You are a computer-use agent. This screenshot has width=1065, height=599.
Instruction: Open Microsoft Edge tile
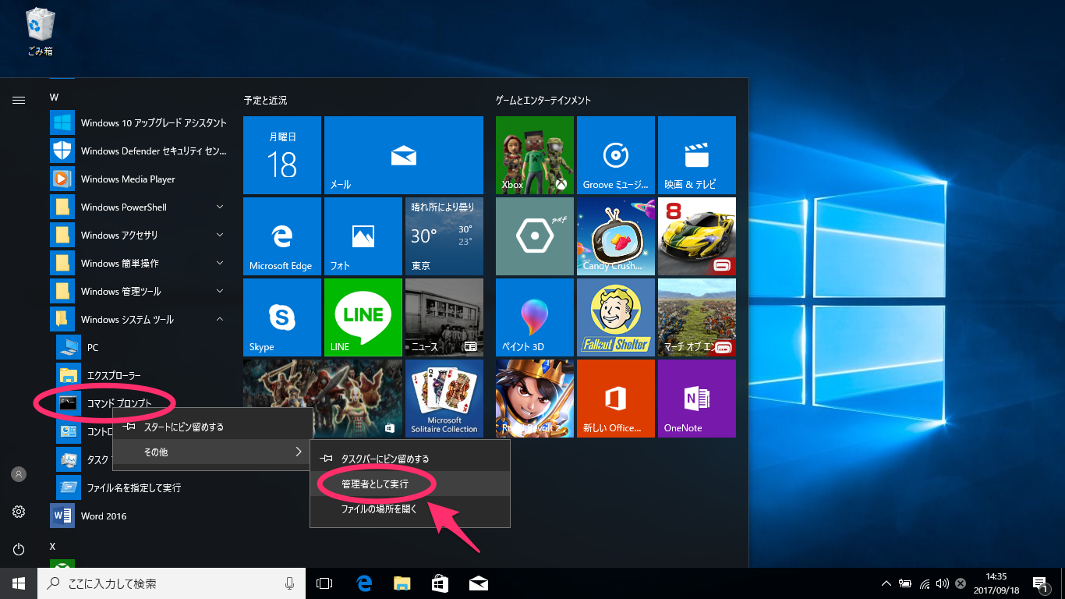point(281,236)
